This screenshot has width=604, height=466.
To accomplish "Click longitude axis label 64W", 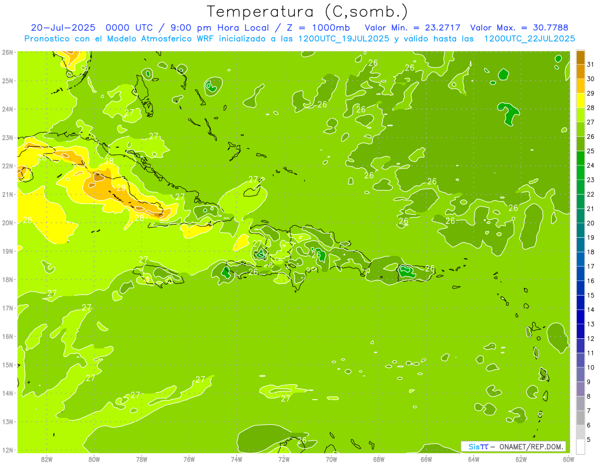I will coord(474,459).
